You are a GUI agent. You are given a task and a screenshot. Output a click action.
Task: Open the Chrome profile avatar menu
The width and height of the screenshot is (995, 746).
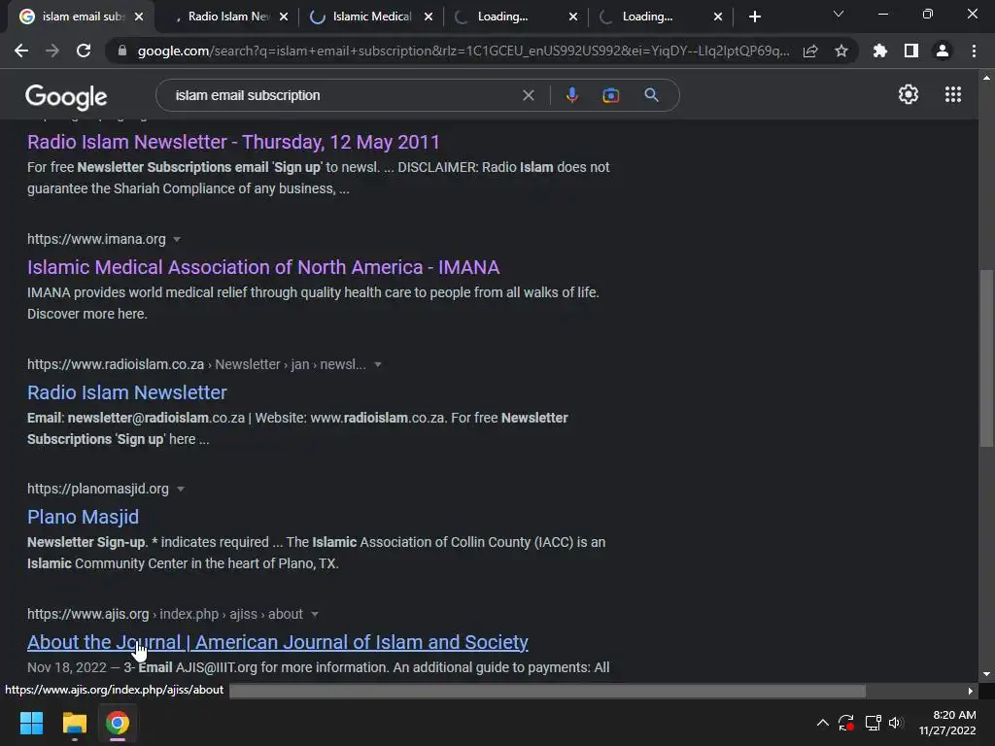pyautogui.click(x=942, y=51)
